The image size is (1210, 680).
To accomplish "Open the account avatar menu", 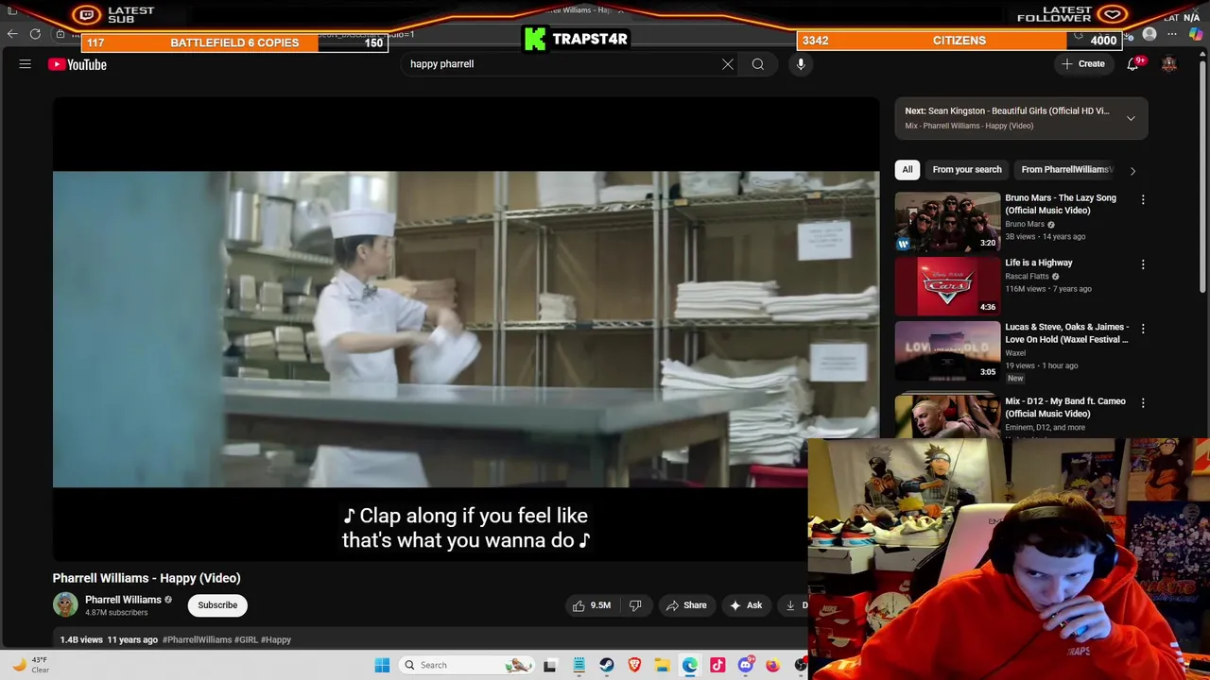I will [x=1169, y=64].
